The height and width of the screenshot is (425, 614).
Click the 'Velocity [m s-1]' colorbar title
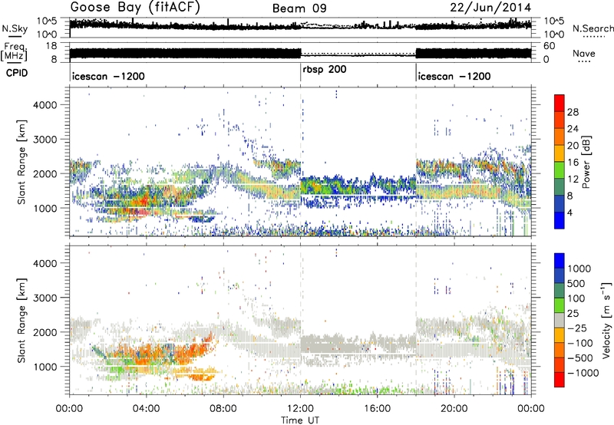click(606, 320)
